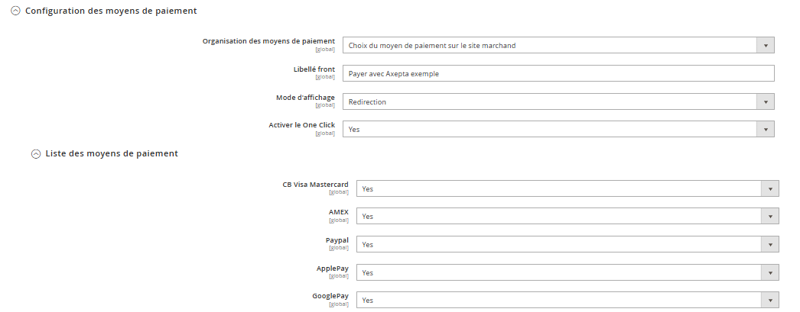The image size is (800, 312).
Task: Open the Mode d'affichage dropdown
Action: click(558, 101)
